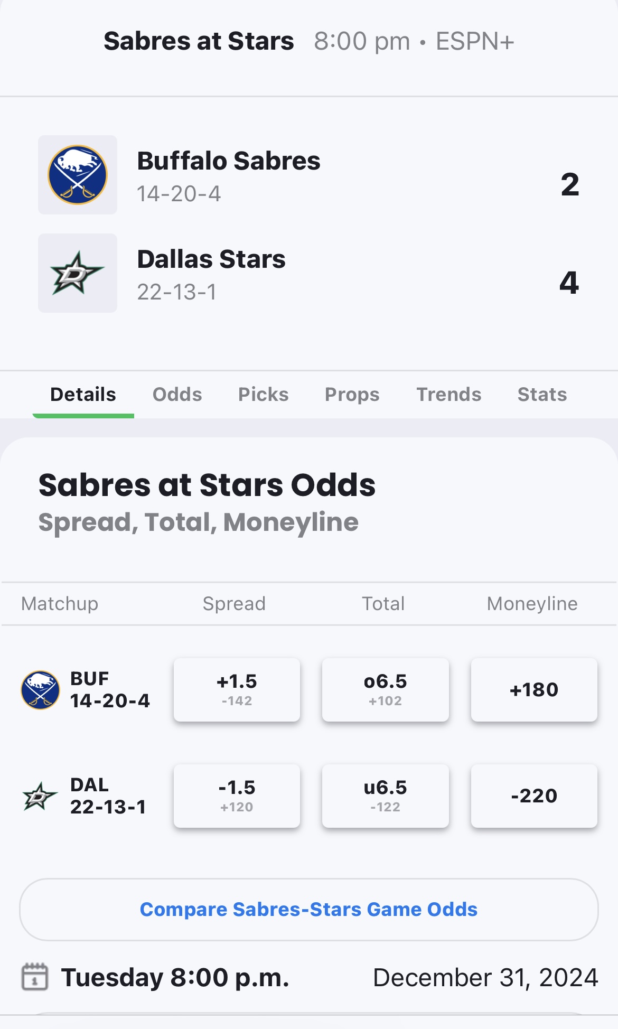Click the calendar icon next to Tuesday

click(x=35, y=977)
